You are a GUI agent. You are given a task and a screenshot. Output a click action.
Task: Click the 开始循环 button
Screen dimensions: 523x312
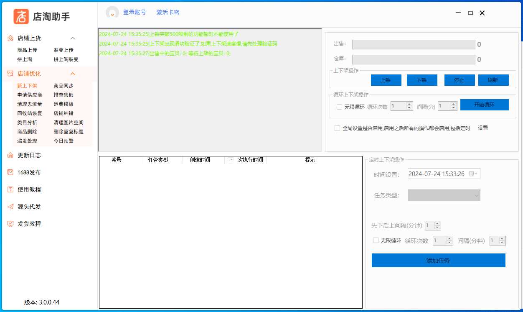click(484, 105)
